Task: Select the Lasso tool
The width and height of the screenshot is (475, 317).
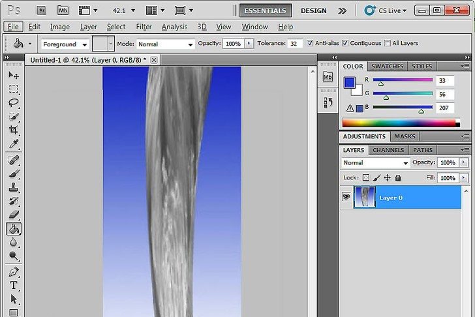Action: (x=14, y=102)
